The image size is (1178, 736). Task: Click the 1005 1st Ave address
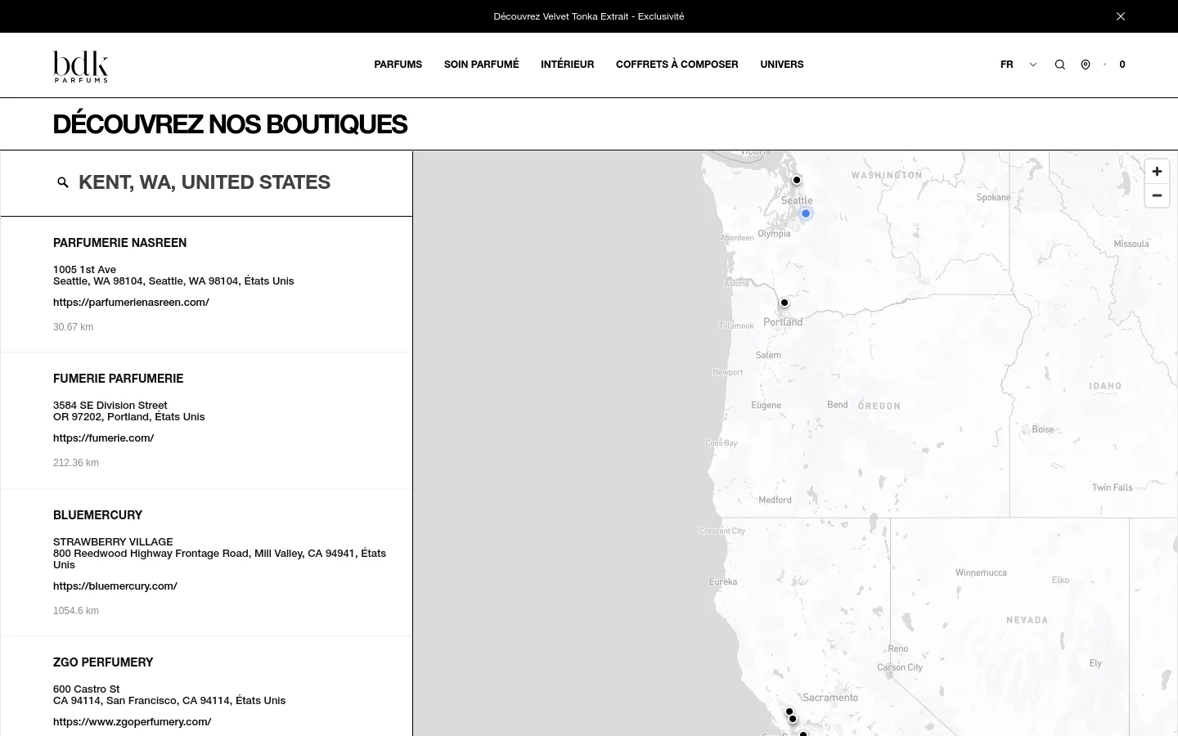[85, 269]
